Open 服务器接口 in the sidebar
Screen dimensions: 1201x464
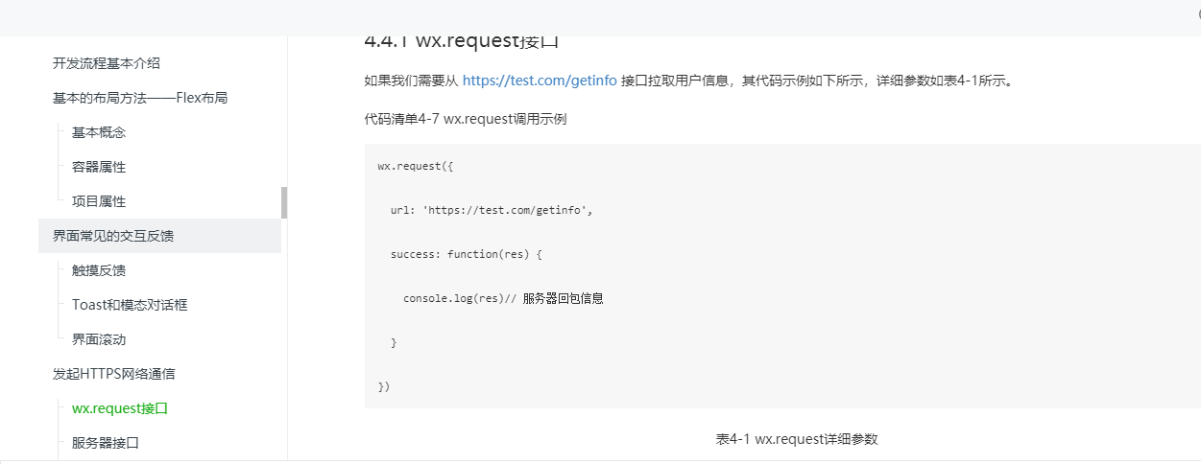[x=106, y=443]
